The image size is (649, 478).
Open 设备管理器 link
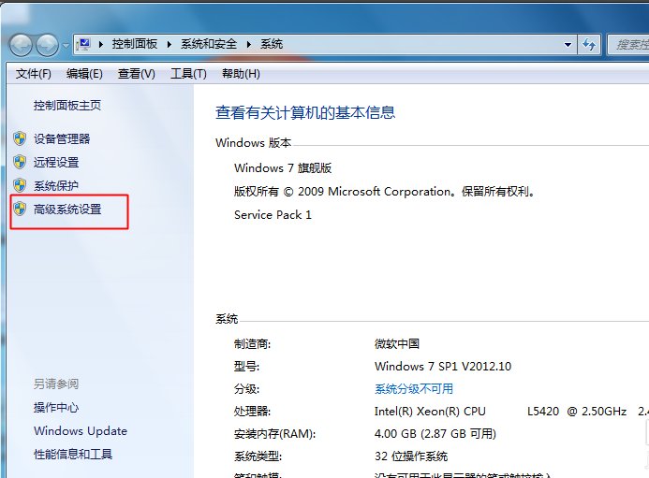62,139
